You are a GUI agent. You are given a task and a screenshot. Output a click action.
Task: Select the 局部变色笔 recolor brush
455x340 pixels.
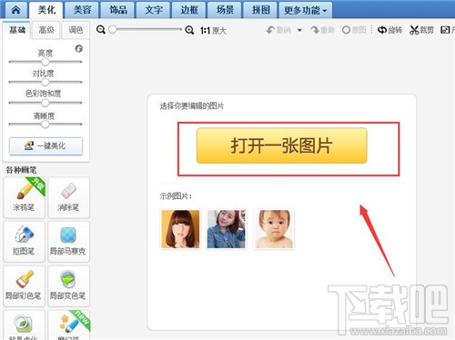[68, 285]
